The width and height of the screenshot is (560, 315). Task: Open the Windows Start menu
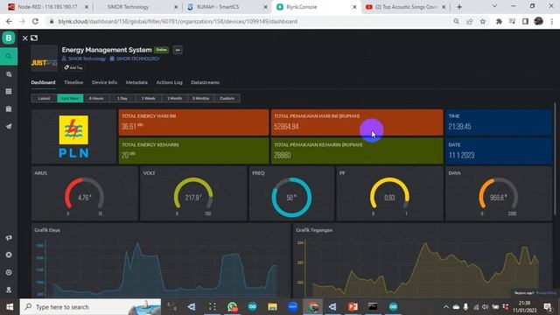(10, 307)
